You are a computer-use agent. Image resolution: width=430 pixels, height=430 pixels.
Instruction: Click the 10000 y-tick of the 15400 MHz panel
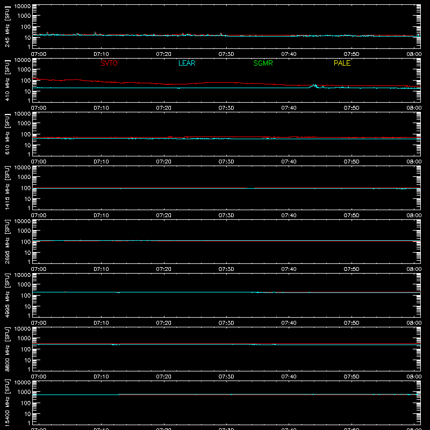point(23,383)
